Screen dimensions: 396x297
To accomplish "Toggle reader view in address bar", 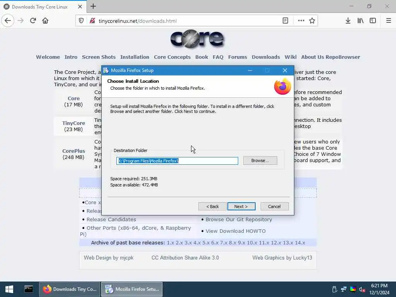I will (285, 21).
